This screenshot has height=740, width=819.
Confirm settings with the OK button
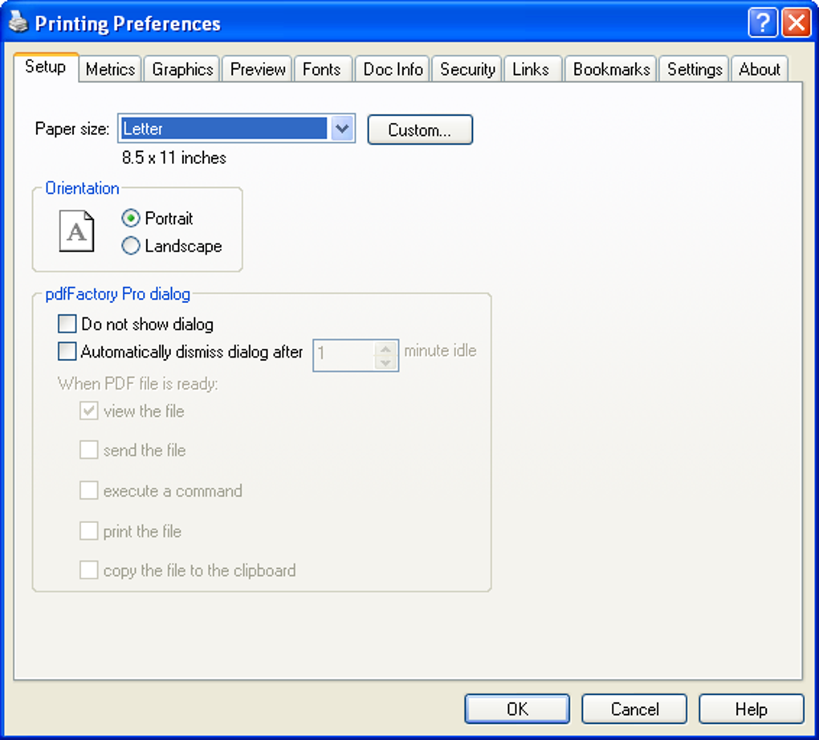(517, 709)
